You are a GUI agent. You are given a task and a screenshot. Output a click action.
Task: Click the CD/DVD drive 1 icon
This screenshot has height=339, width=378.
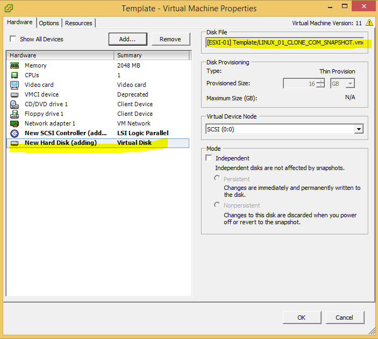(x=15, y=104)
